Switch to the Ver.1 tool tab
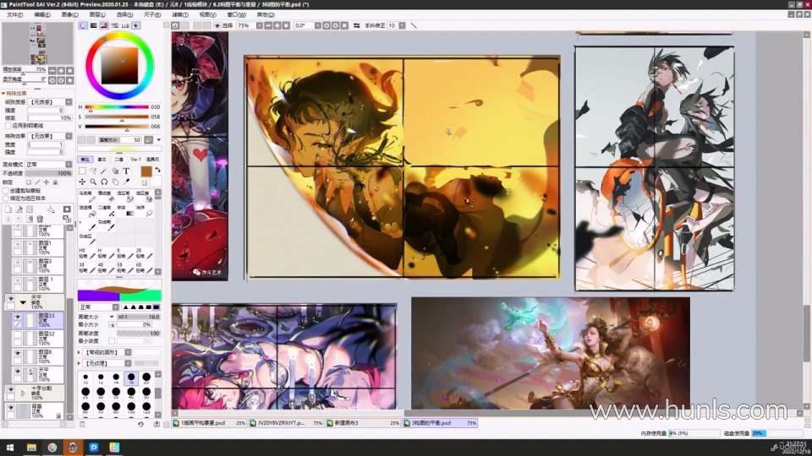The width and height of the screenshot is (812, 456). [136, 160]
